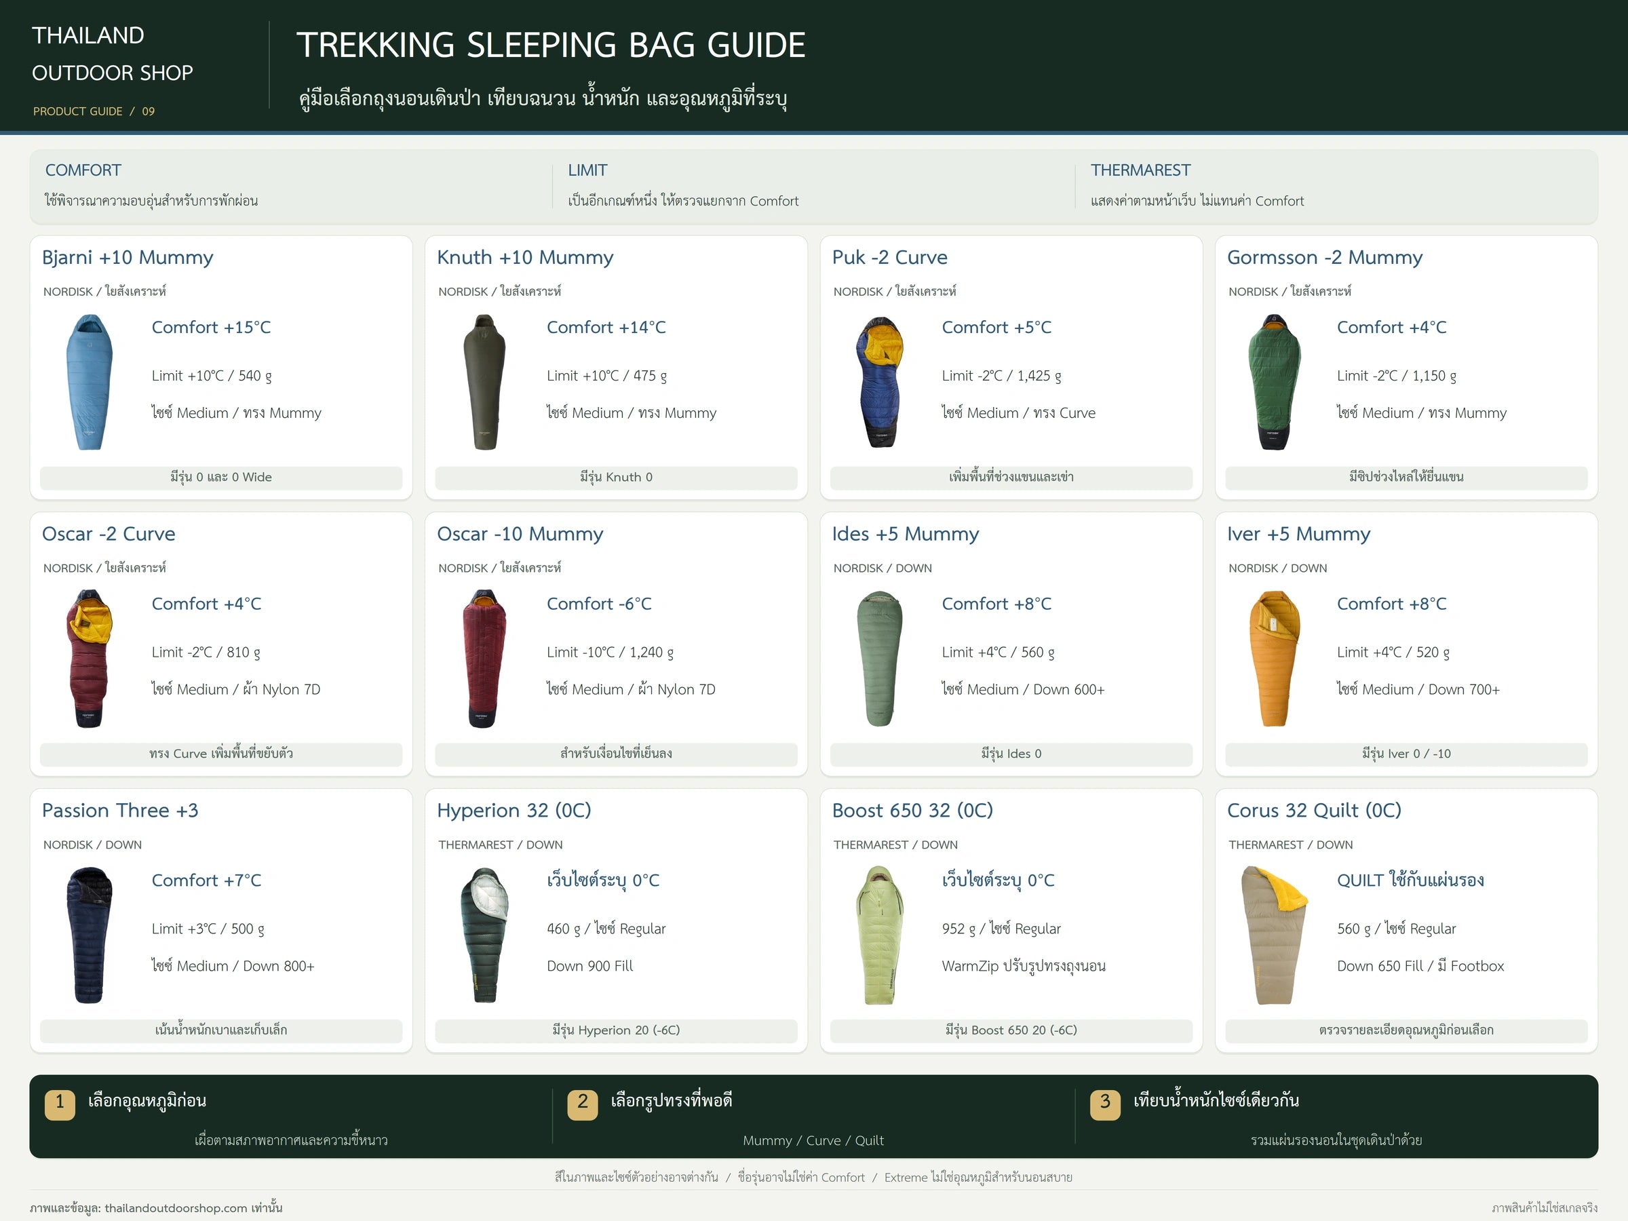This screenshot has width=1628, height=1221.
Task: Click "Comfort -6°C" on Oscar -10 Mummy
Action: [599, 604]
